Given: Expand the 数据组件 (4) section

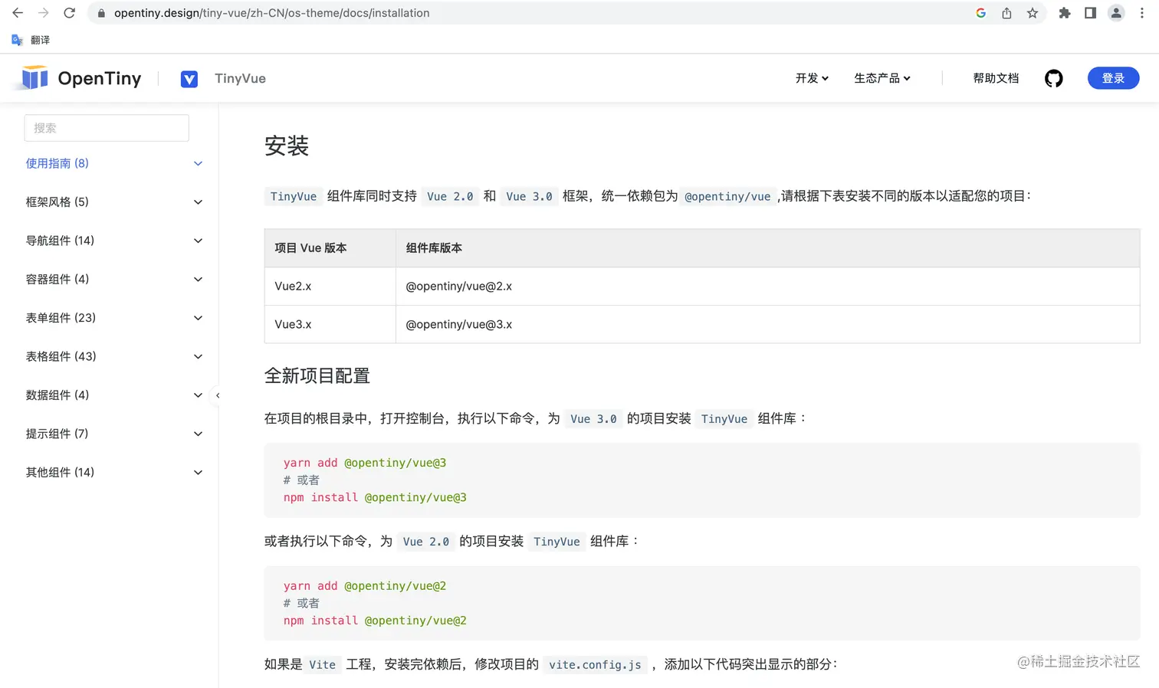Looking at the screenshot, I should (x=114, y=395).
